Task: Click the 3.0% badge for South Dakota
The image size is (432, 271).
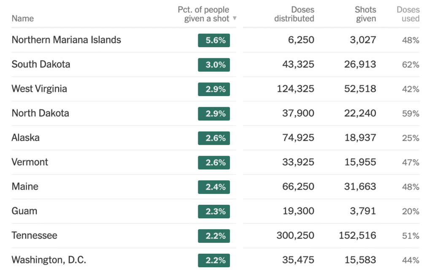Action: (x=214, y=65)
